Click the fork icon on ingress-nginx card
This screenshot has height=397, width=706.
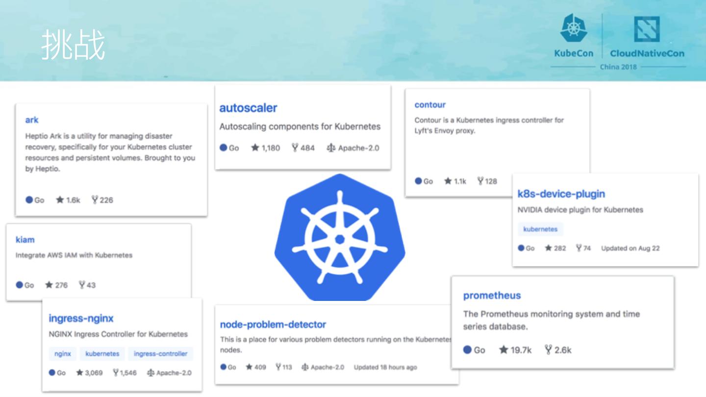(116, 373)
